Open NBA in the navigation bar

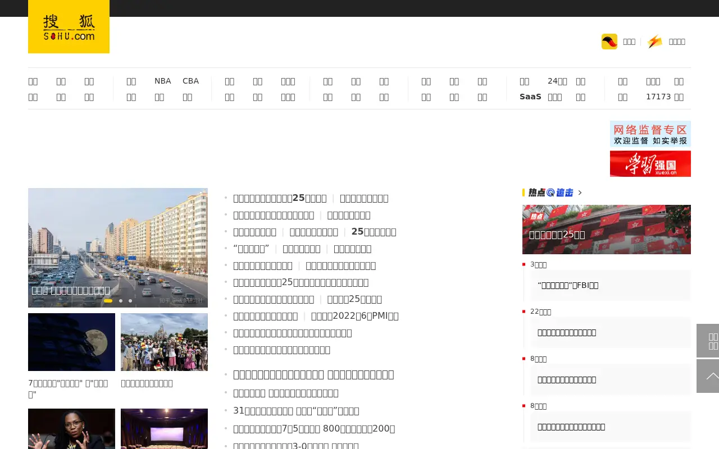click(x=162, y=81)
